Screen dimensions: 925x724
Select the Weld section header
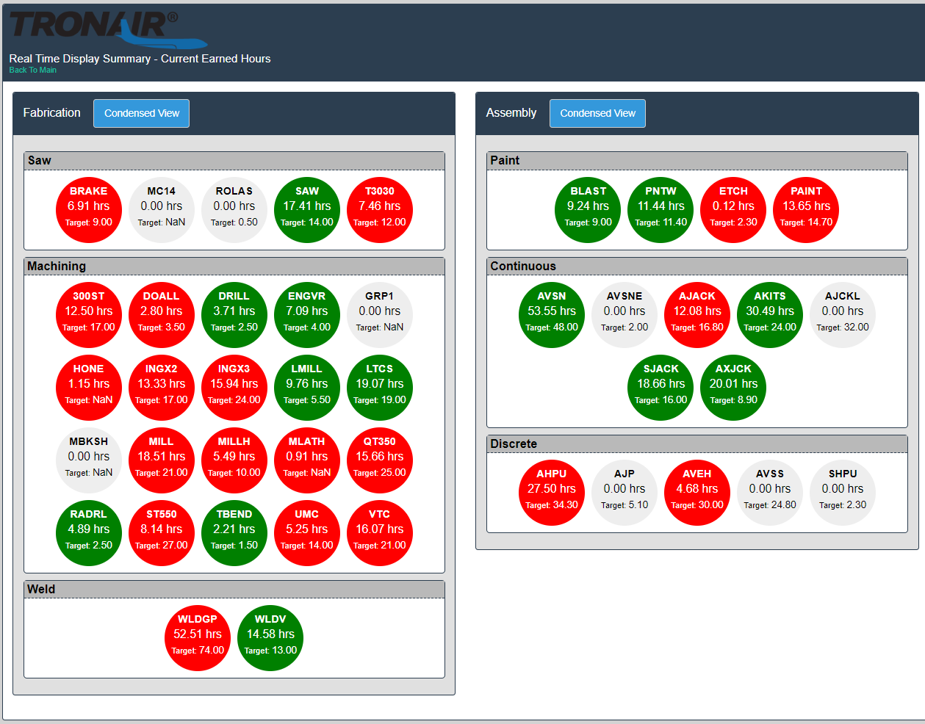click(234, 590)
